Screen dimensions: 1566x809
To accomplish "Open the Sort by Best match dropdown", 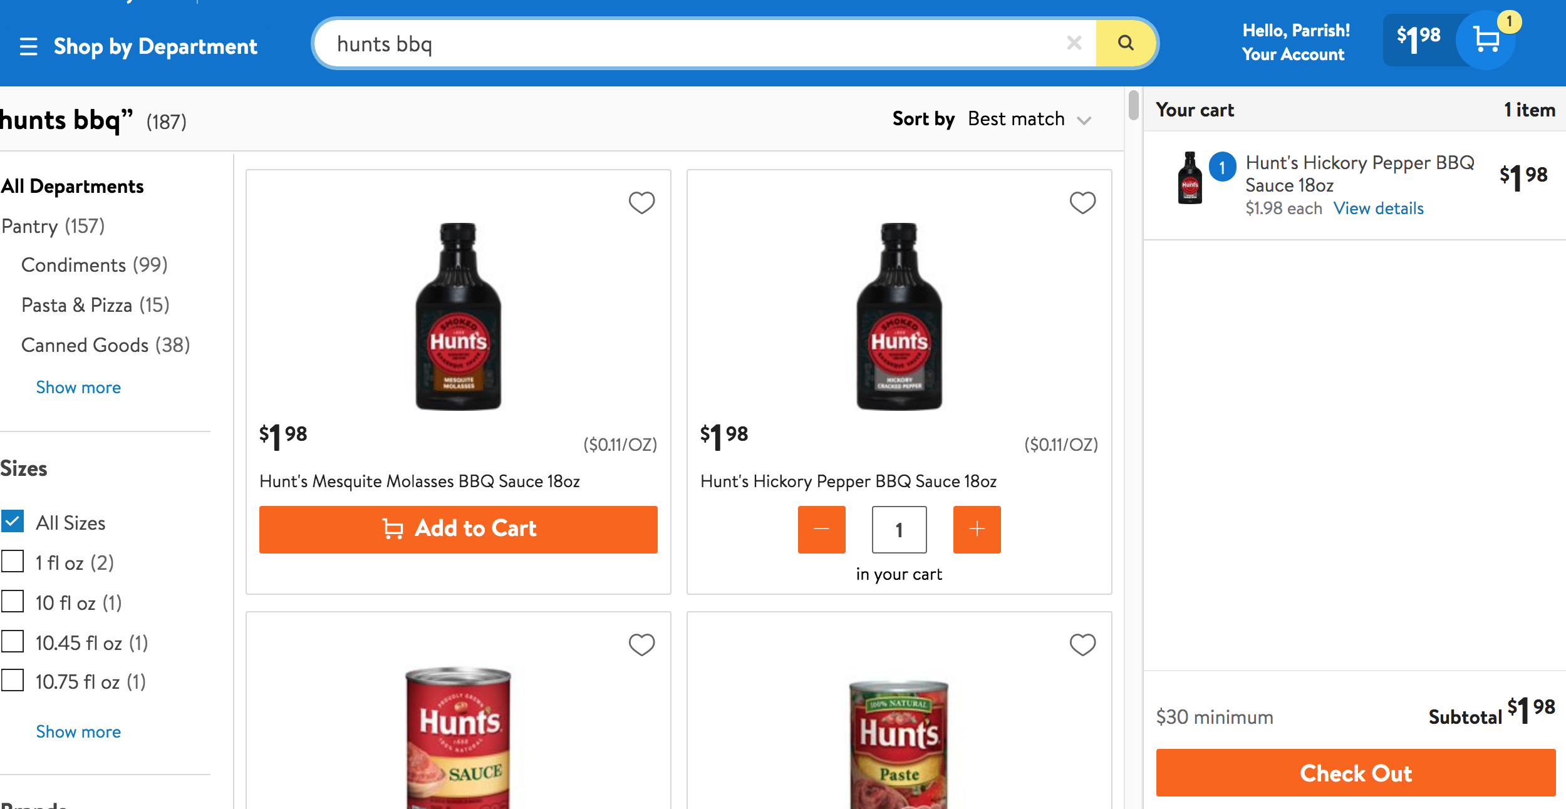I will pos(1029,119).
